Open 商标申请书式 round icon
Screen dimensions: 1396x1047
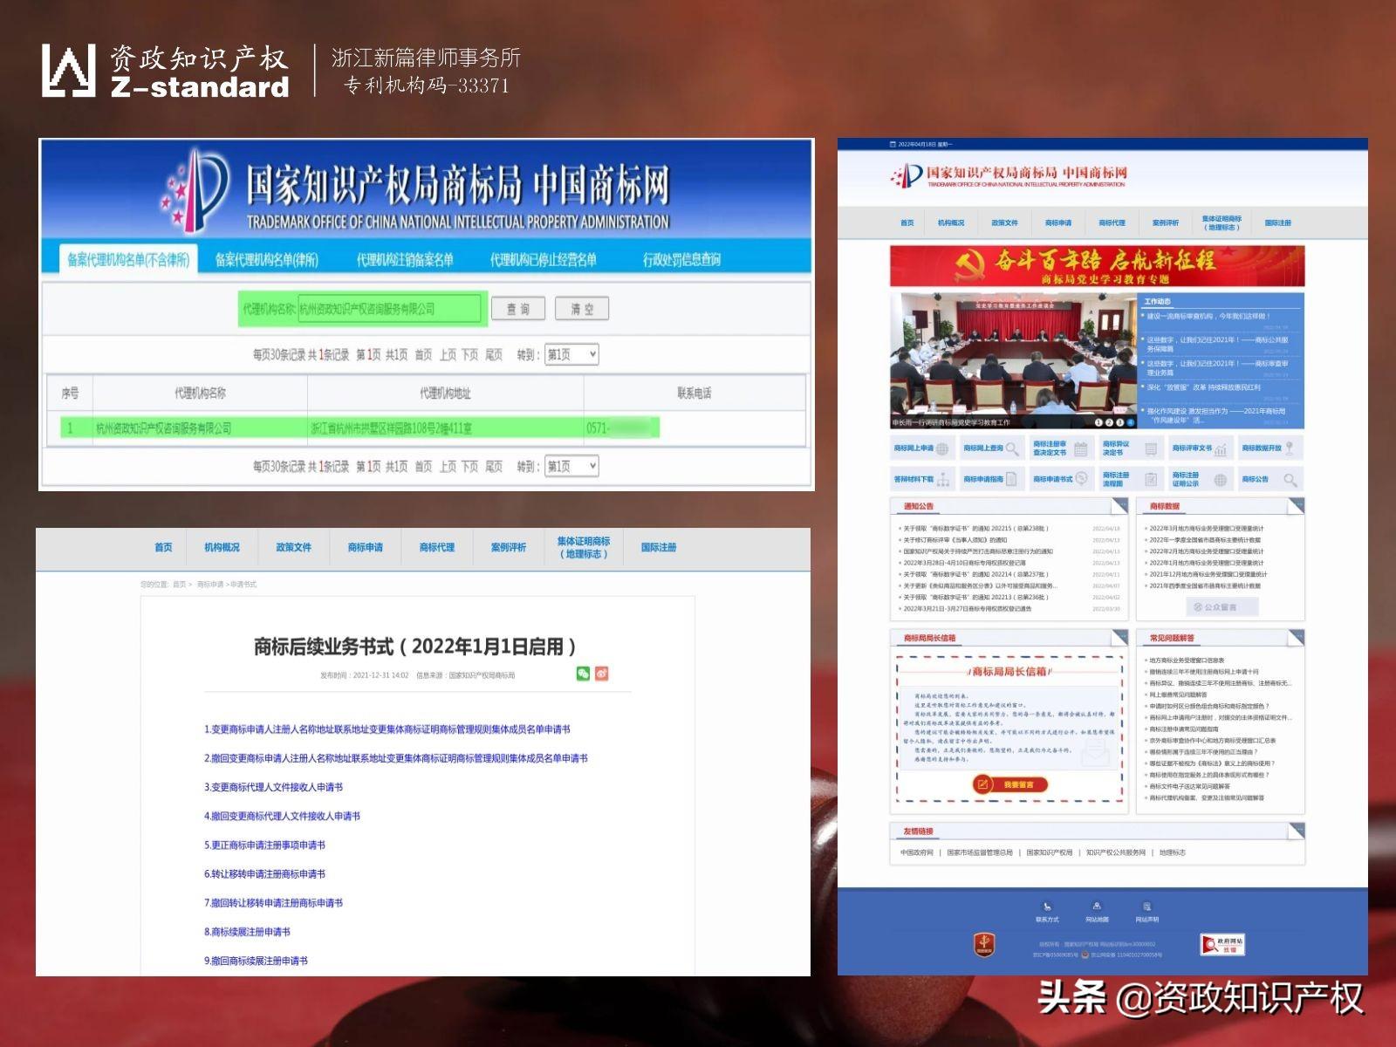tap(1082, 478)
